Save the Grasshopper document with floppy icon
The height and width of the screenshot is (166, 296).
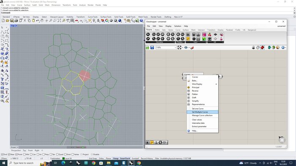pyautogui.click(x=152, y=48)
